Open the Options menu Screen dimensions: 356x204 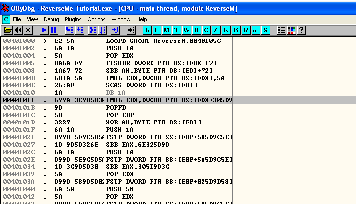point(97,19)
